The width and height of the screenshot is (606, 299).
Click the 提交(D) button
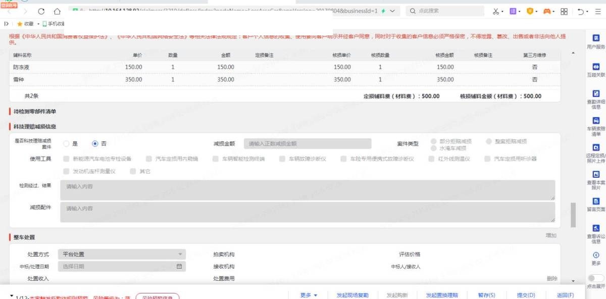coord(526,295)
